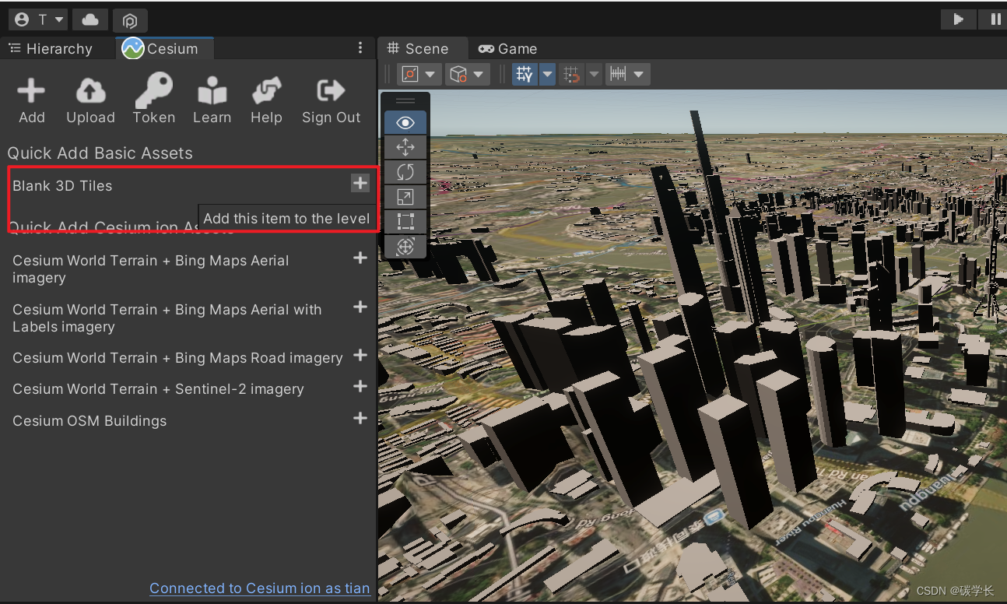Click Quick Add Basic Assets heading
Image resolution: width=1007 pixels, height=604 pixels.
point(100,153)
